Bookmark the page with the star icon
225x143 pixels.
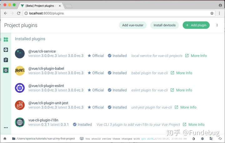click(212, 13)
